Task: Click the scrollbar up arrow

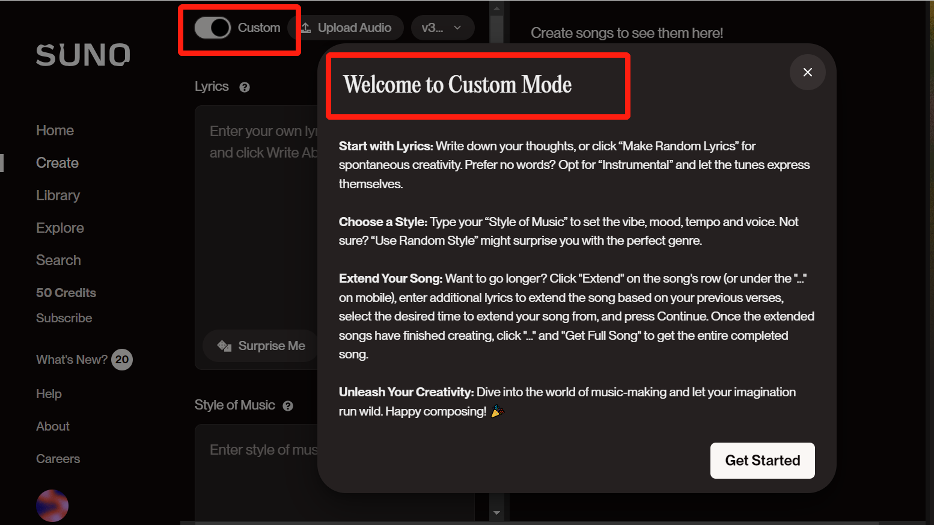Action: pyautogui.click(x=496, y=8)
